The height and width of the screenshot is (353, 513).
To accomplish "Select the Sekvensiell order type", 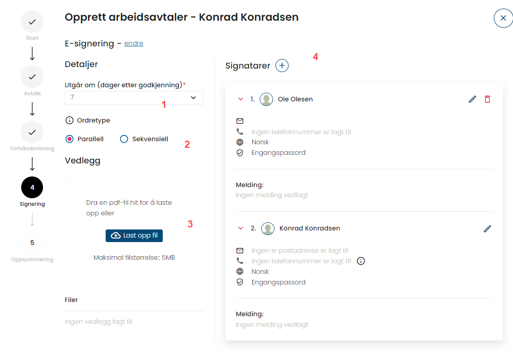I will pos(124,139).
